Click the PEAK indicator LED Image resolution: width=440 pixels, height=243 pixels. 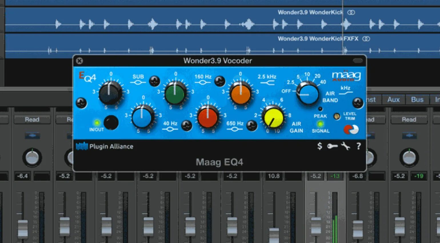(320, 109)
